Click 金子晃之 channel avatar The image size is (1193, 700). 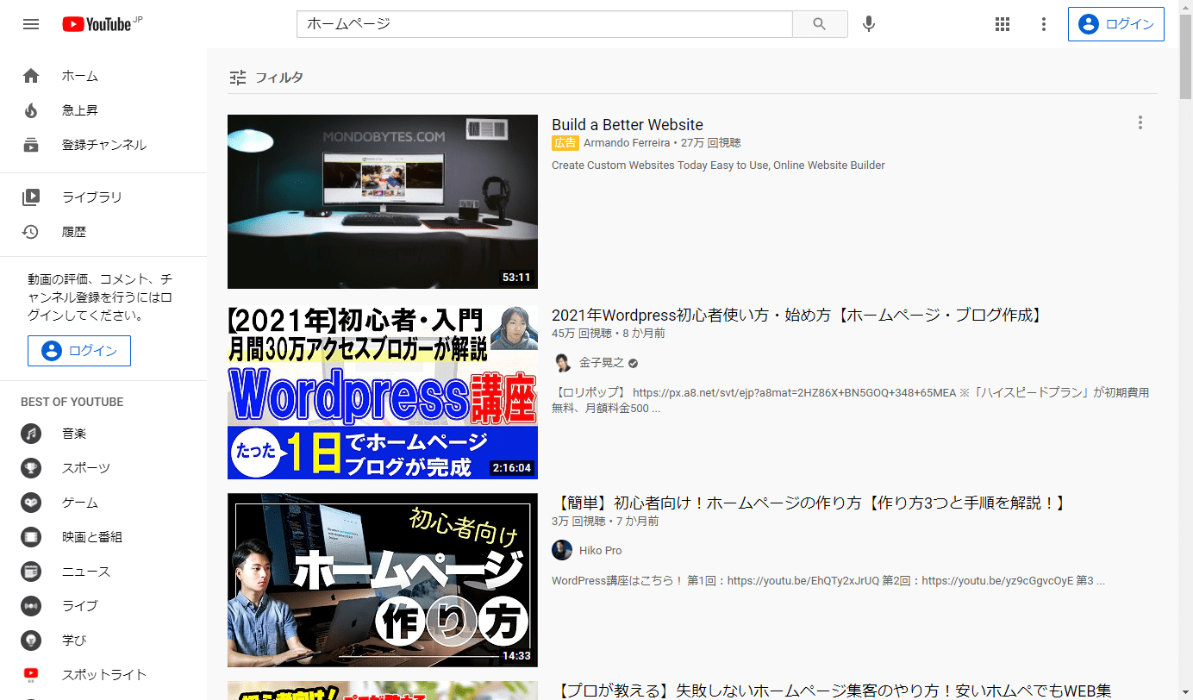tap(562, 363)
